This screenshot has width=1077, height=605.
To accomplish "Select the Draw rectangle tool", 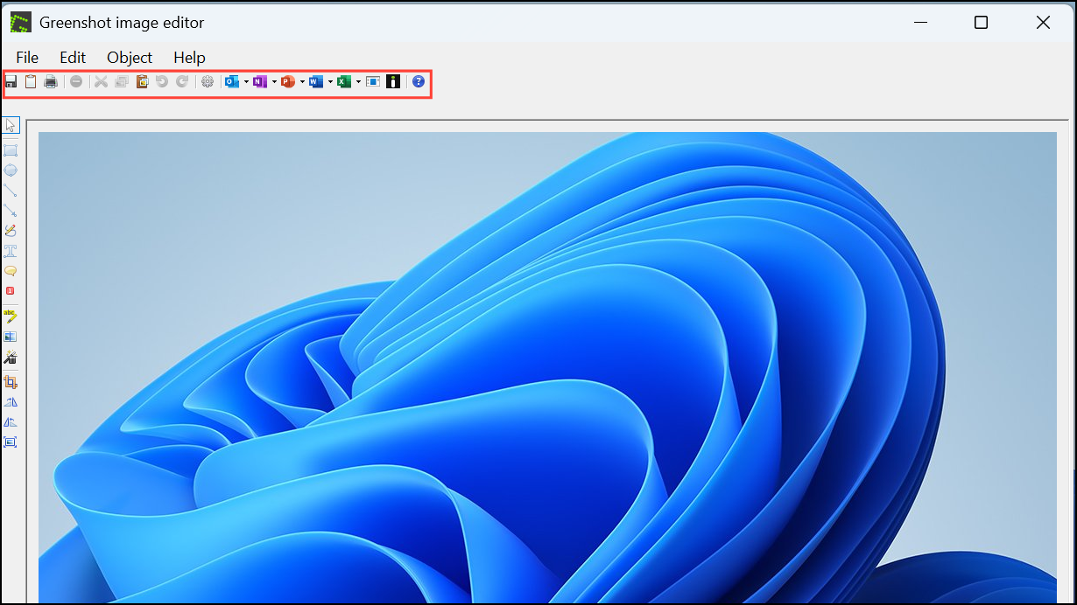I will (x=11, y=150).
